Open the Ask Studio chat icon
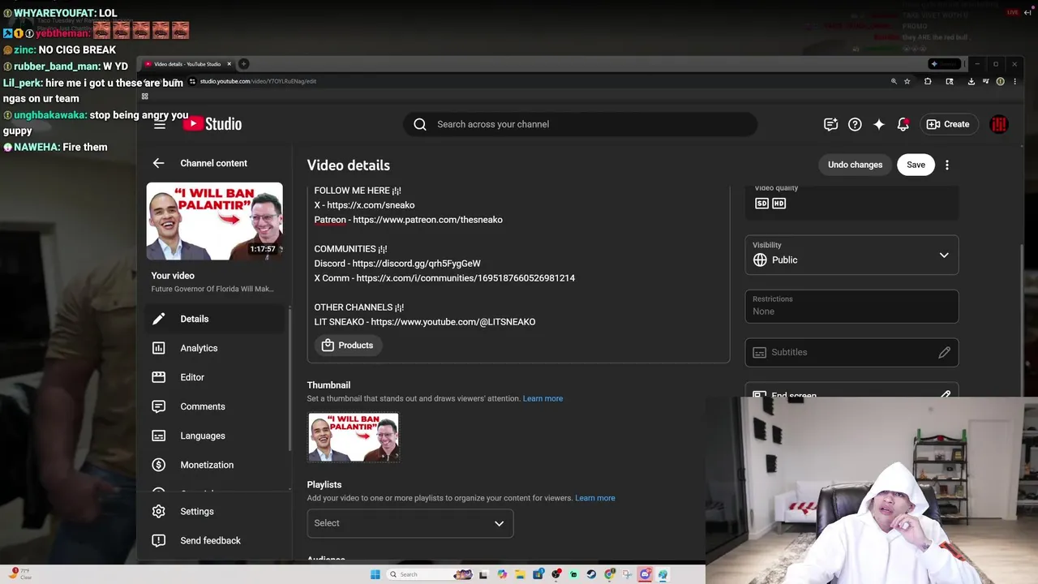The image size is (1038, 584). click(x=830, y=124)
